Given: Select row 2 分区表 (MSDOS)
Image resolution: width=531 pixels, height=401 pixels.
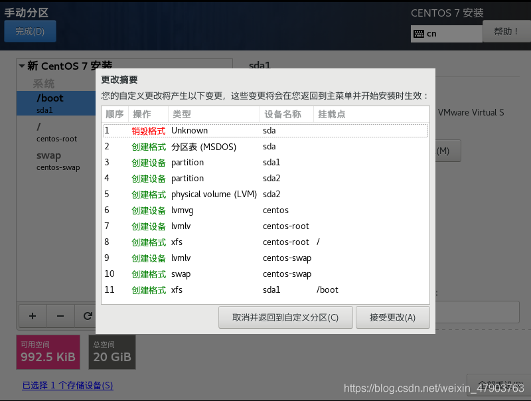Looking at the screenshot, I should click(x=265, y=147).
